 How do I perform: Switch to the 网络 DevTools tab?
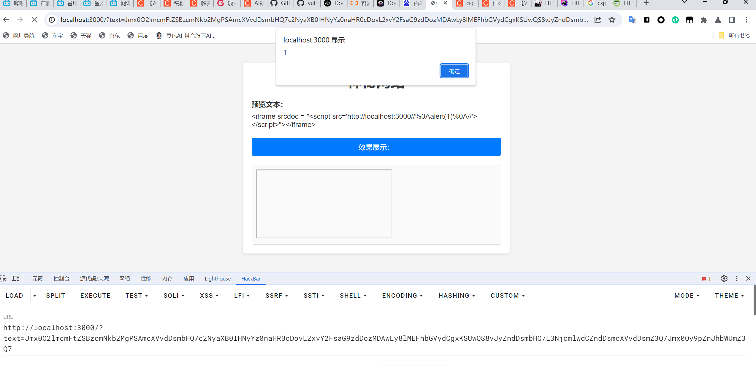(x=125, y=278)
